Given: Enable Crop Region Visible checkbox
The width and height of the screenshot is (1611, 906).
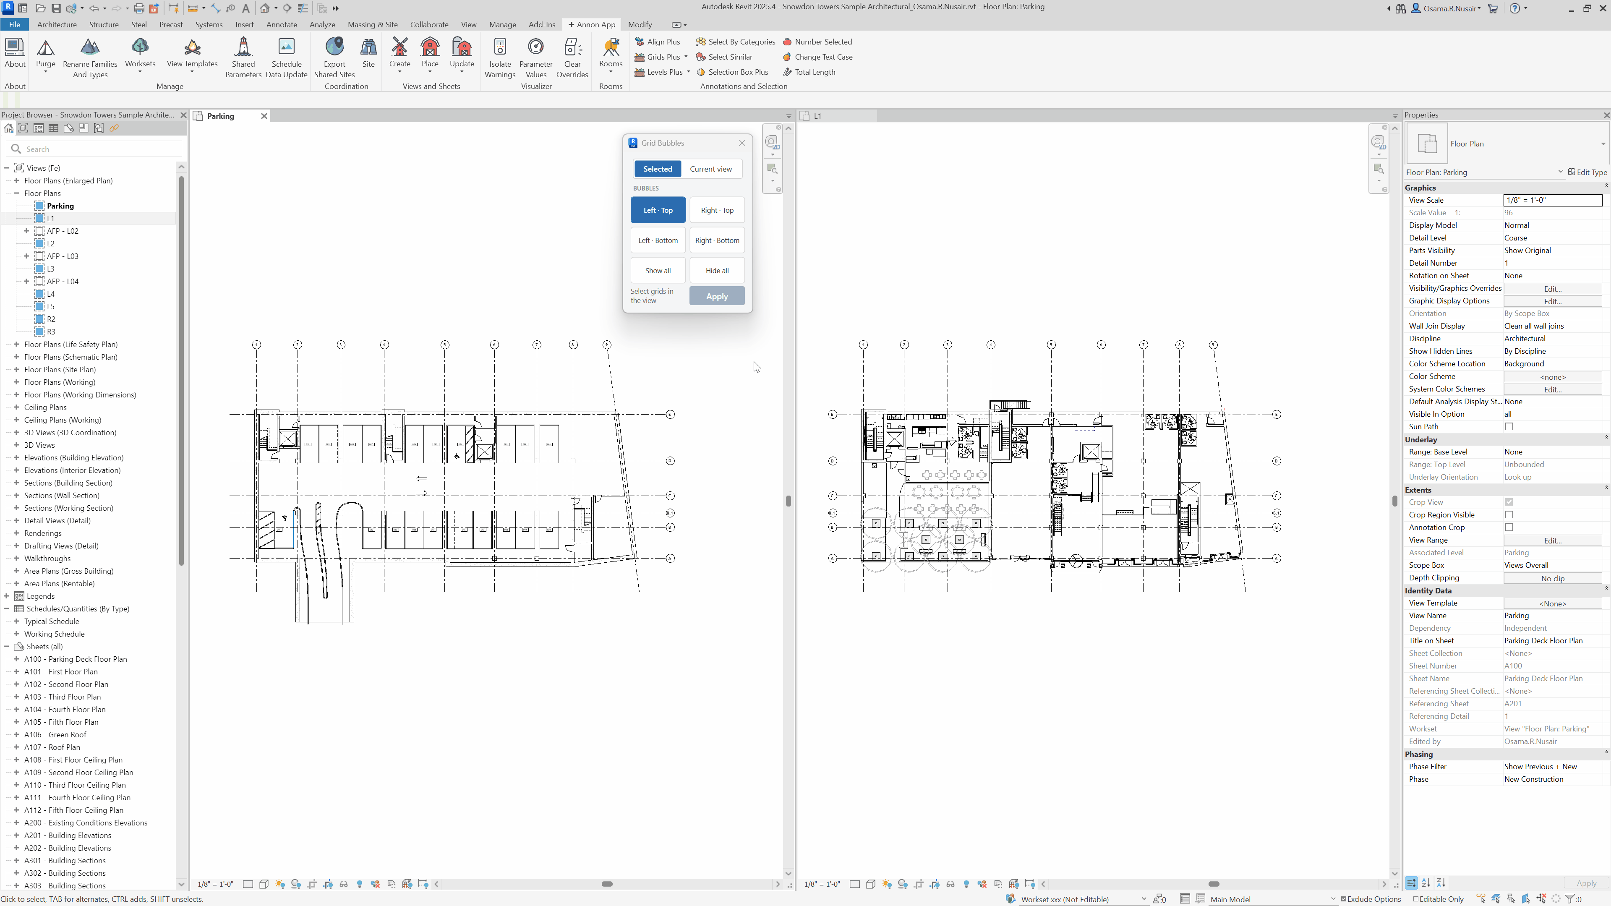Looking at the screenshot, I should (x=1509, y=515).
